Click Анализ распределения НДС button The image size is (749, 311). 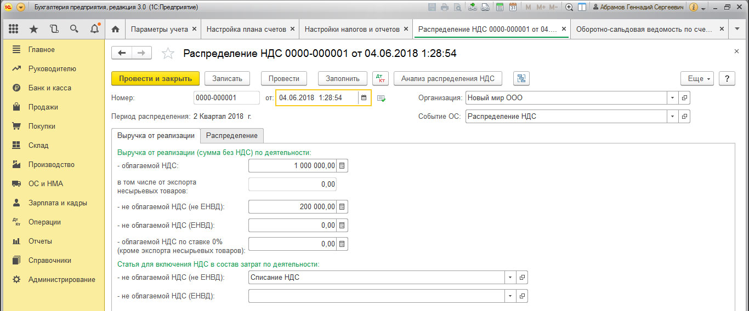(448, 79)
